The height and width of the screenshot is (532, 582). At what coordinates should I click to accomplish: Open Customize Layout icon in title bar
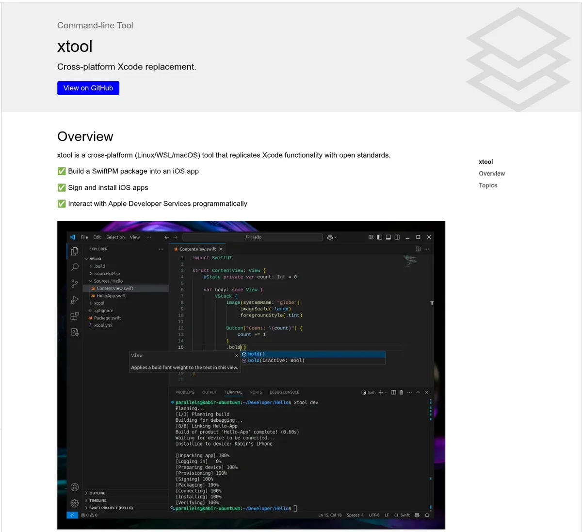click(x=371, y=237)
